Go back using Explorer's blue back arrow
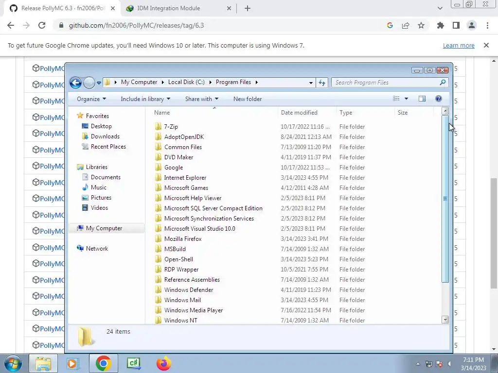 pyautogui.click(x=75, y=83)
